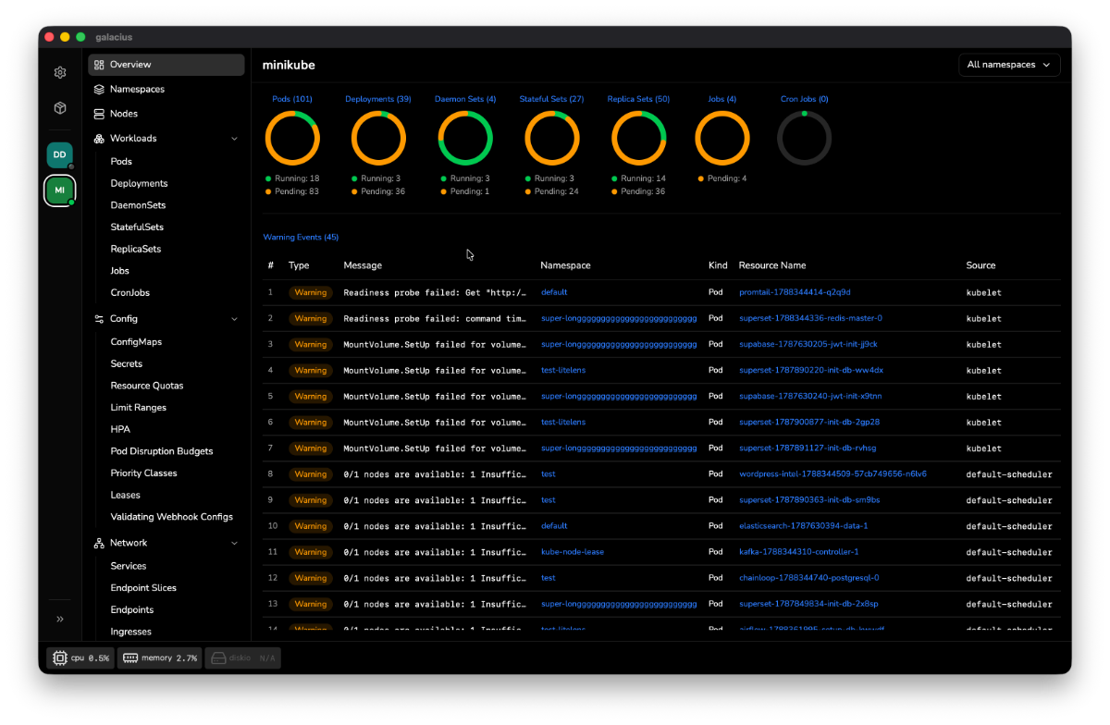The width and height of the screenshot is (1110, 725).
Task: Open Resource Quotas under Config
Action: click(147, 386)
